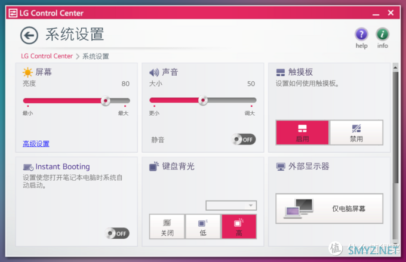Screen dimensions: 406x262
Task: Set keyboard backlight to 高
Action: click(239, 227)
